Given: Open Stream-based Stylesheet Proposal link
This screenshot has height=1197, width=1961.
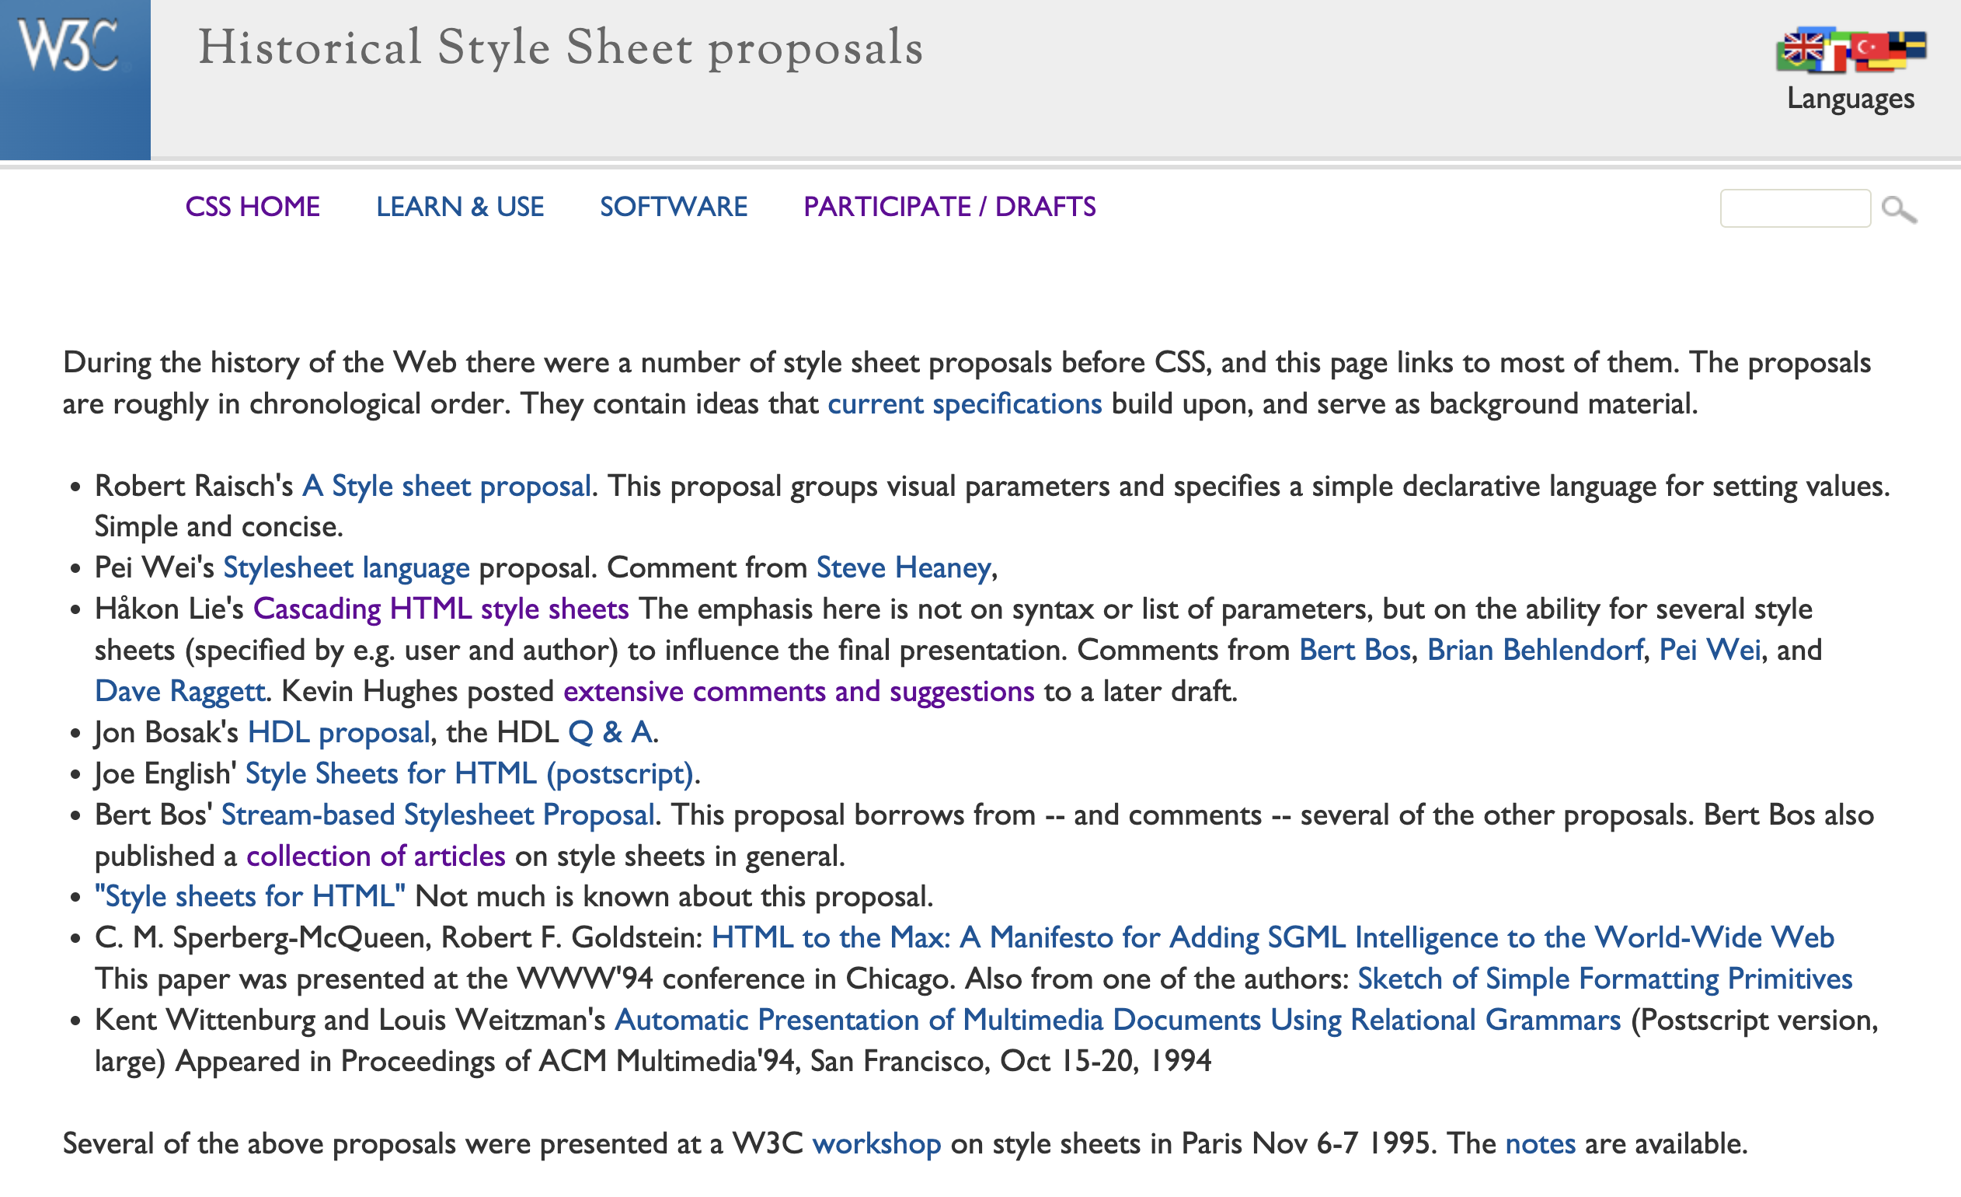Looking at the screenshot, I should 437,815.
